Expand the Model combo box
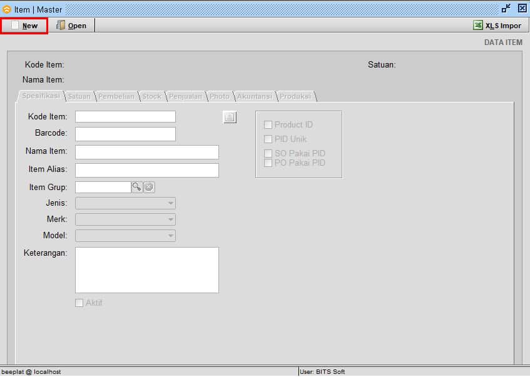530x377 pixels. [x=171, y=236]
